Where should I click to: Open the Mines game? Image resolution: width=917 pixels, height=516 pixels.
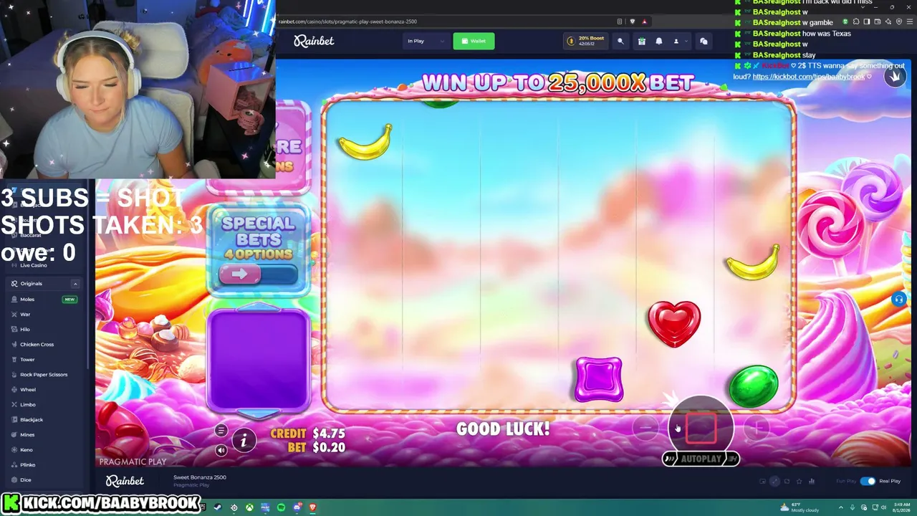[x=27, y=434]
